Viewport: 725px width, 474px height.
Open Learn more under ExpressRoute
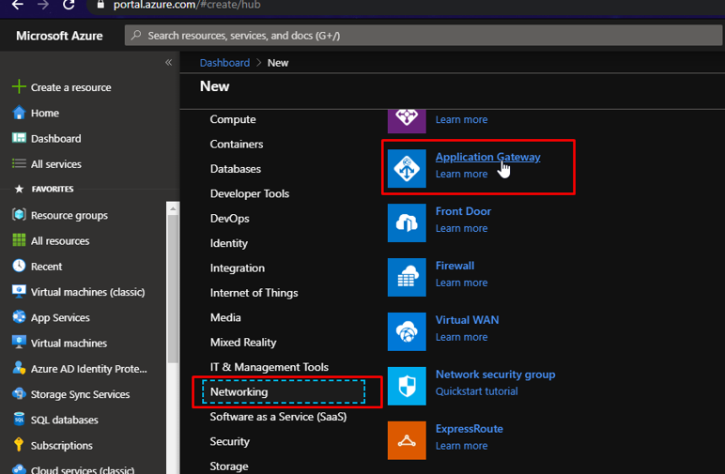point(461,446)
